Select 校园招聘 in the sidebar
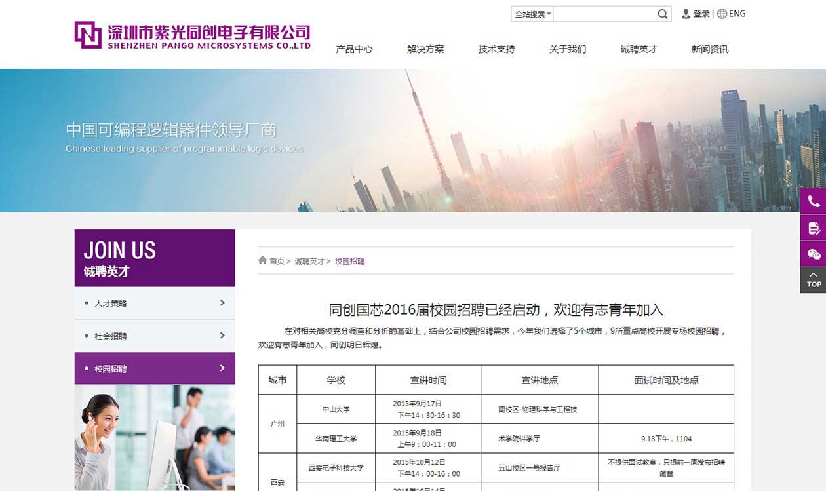This screenshot has height=491, width=826. [155, 368]
